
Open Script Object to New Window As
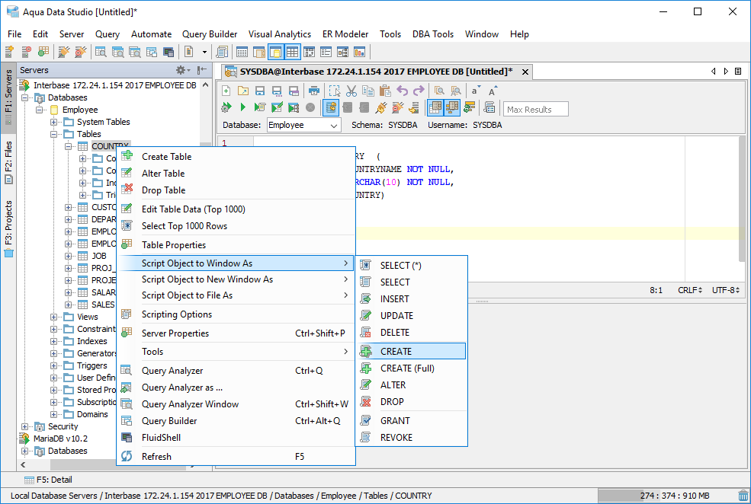tap(236, 279)
